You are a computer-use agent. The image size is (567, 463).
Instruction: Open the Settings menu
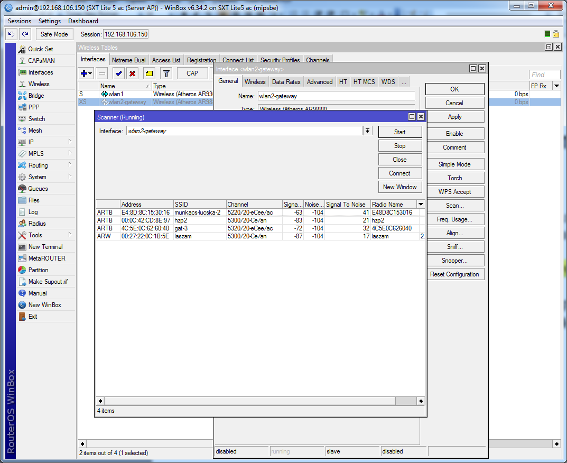coord(50,21)
